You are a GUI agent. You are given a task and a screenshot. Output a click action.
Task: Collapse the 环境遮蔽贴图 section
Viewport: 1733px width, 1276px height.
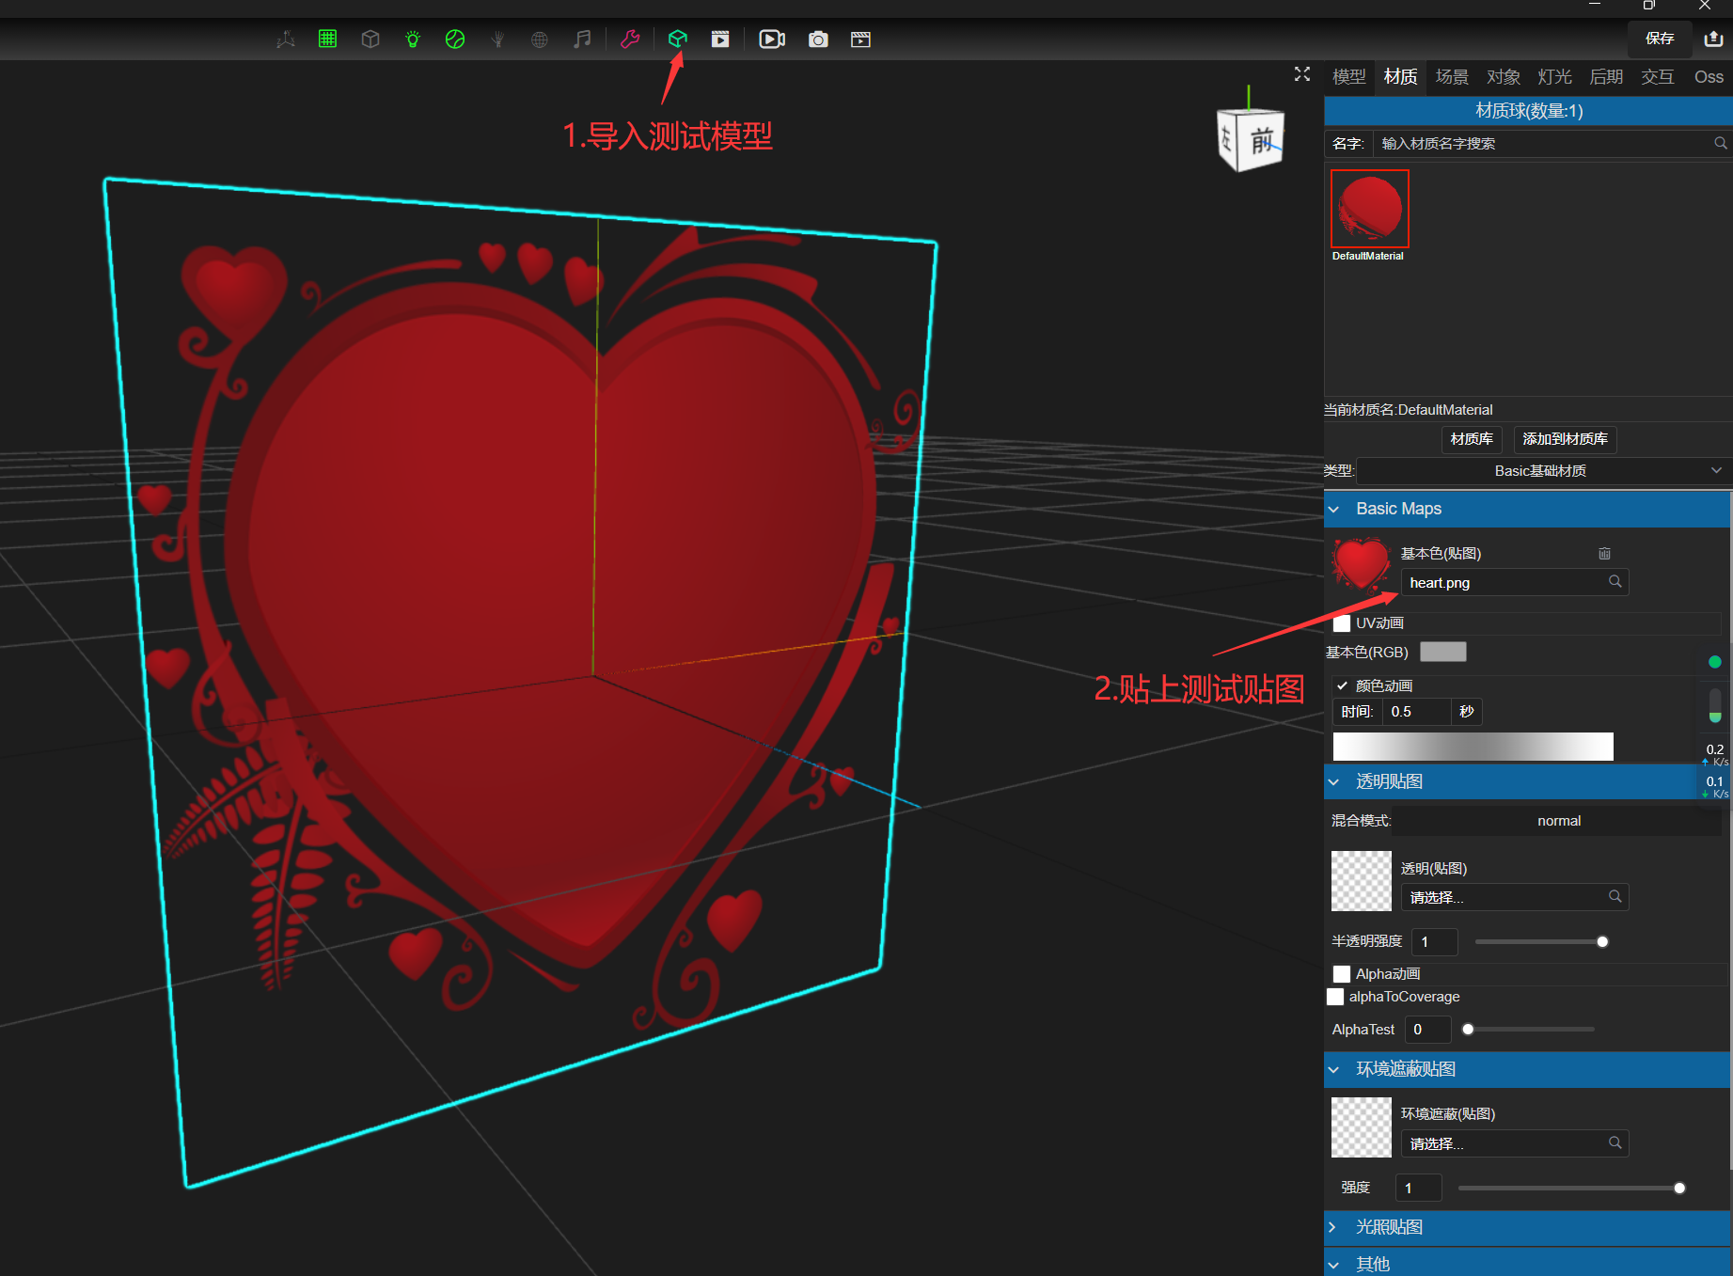click(1527, 1069)
